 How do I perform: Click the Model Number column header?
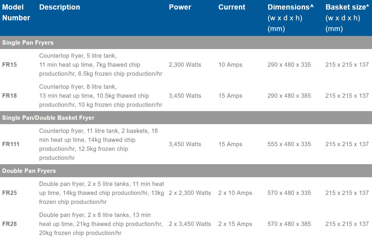(16, 12)
